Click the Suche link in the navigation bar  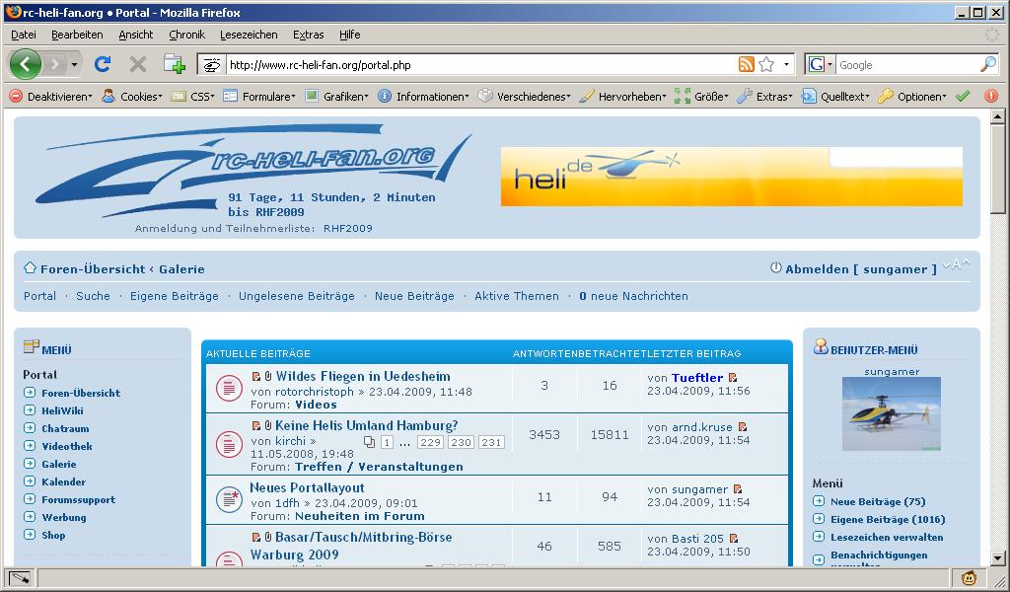click(93, 296)
